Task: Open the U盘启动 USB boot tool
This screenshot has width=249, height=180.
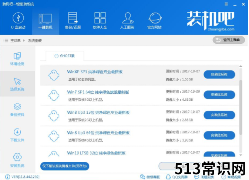Action: 18,21
